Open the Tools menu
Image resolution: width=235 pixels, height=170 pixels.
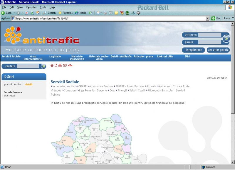tap(43, 7)
